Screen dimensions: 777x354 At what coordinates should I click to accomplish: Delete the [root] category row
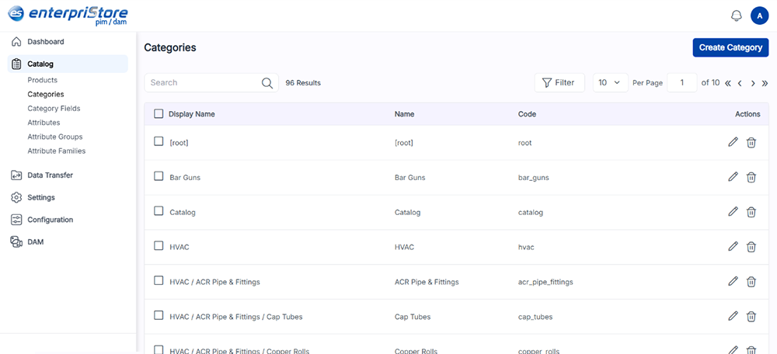point(751,143)
